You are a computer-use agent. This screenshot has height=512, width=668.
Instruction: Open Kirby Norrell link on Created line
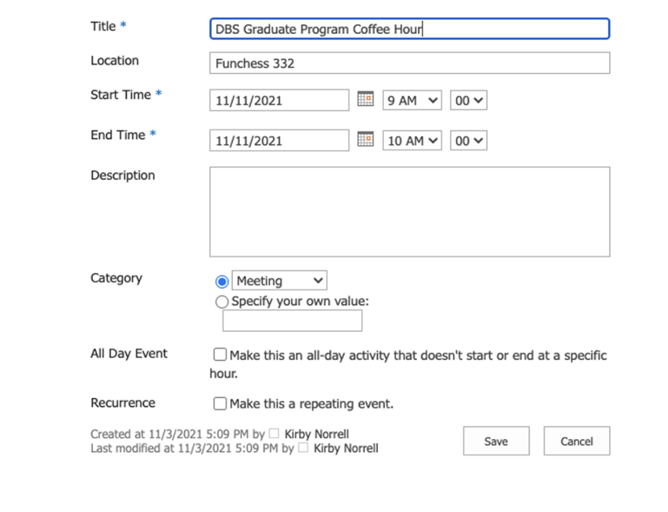pos(316,434)
